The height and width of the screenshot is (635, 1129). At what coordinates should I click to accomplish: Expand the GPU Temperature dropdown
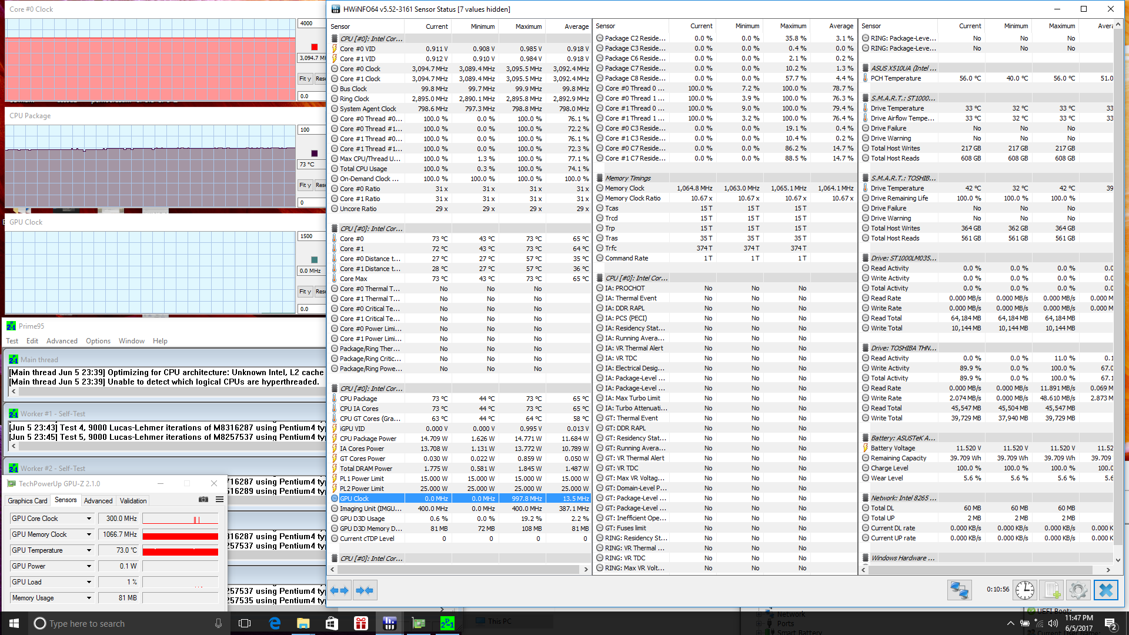click(x=89, y=550)
